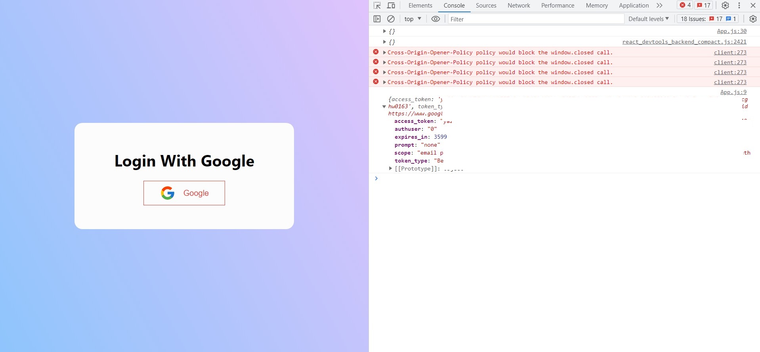Create a live expression with eye icon
This screenshot has width=760, height=352.
435,19
